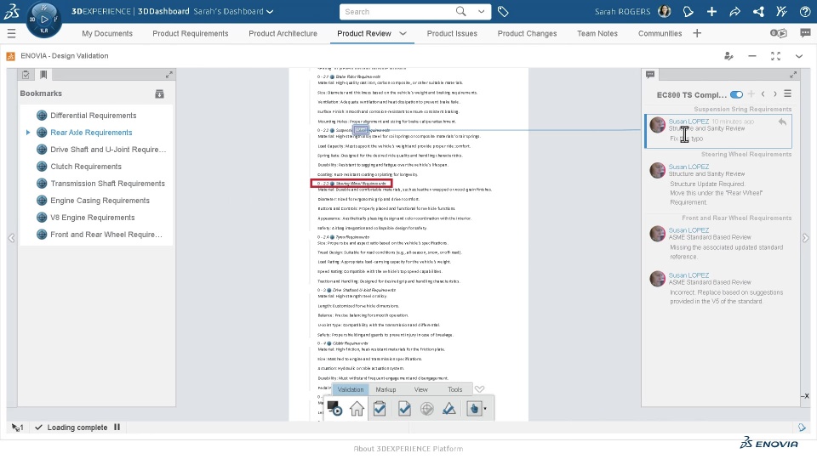The image size is (817, 459).
Task: Open the Product Review tab dropdown chevron
Action: point(403,33)
